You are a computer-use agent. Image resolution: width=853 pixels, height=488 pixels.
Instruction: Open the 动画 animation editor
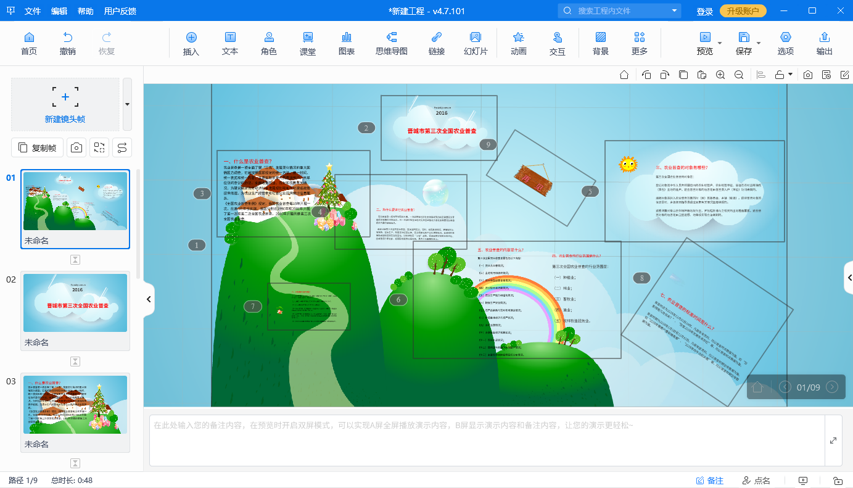point(519,43)
